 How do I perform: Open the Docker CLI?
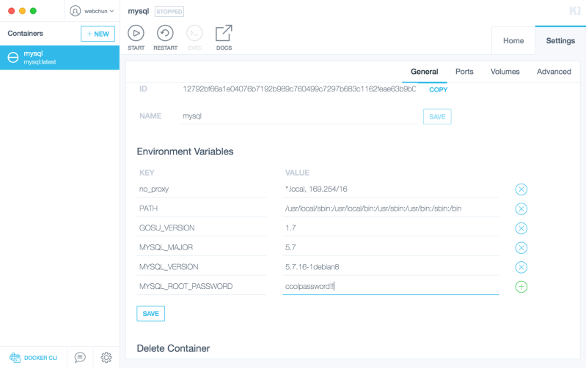click(x=33, y=358)
